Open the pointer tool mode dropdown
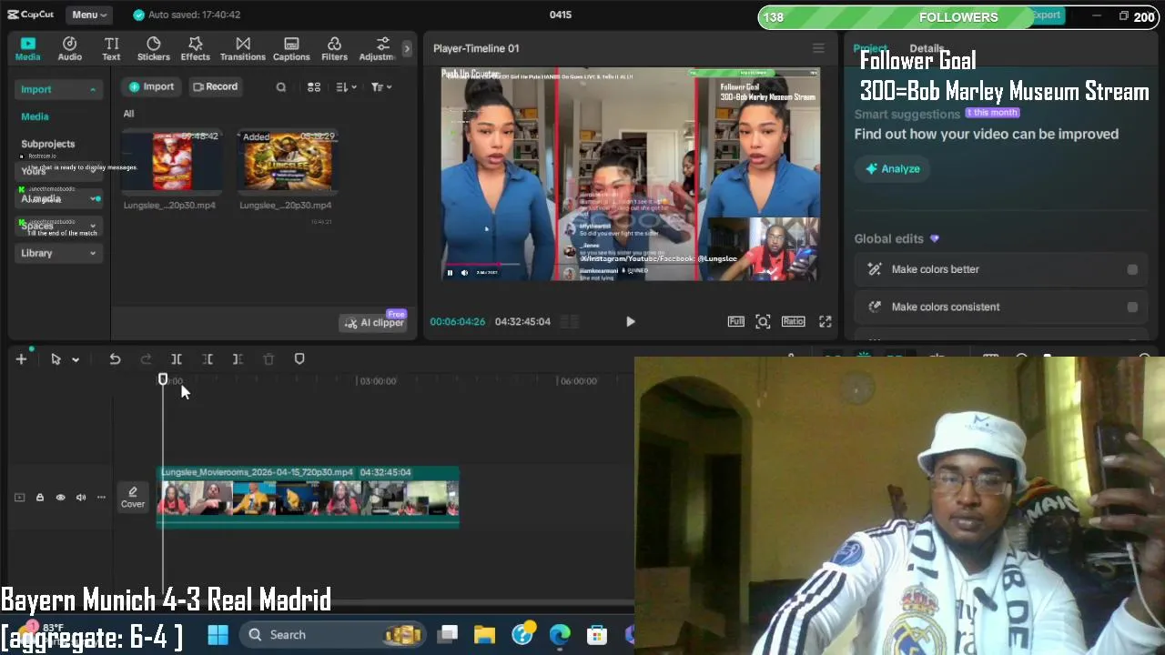 tap(76, 359)
